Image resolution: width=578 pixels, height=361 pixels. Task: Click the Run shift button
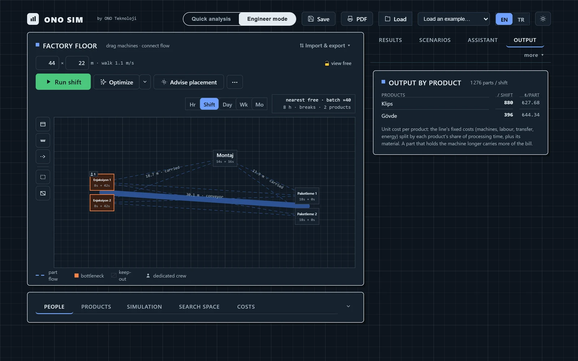(63, 82)
